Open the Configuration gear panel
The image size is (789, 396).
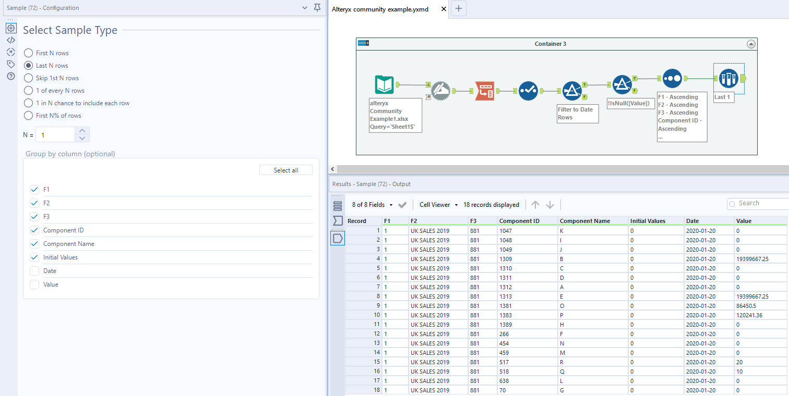tap(11, 28)
